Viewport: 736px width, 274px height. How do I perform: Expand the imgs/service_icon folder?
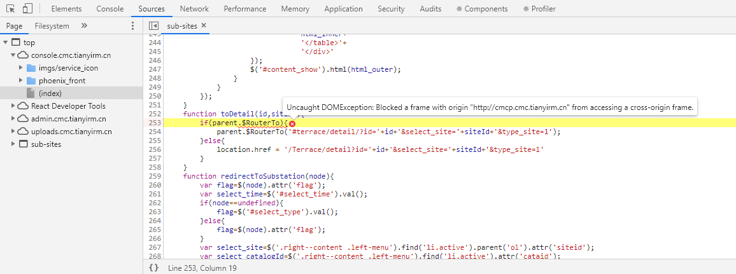[21, 68]
